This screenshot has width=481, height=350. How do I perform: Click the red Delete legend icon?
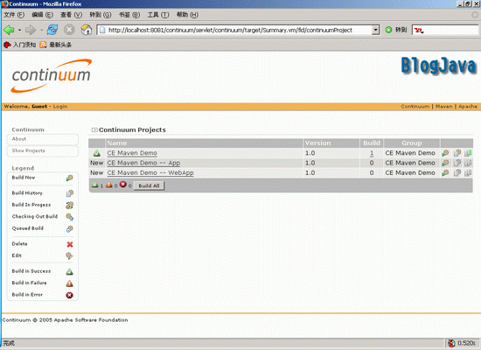(x=70, y=244)
